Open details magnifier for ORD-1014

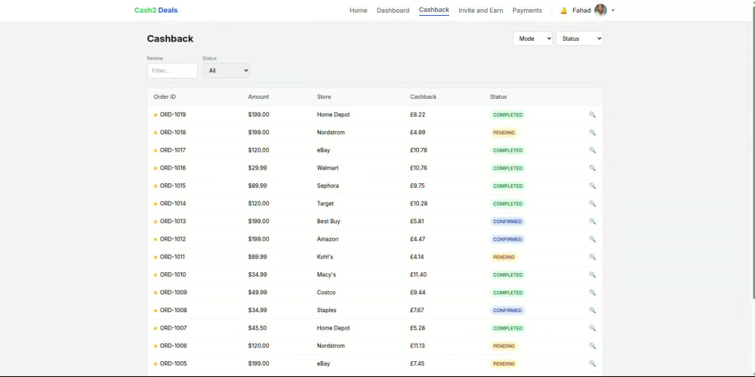coord(592,204)
